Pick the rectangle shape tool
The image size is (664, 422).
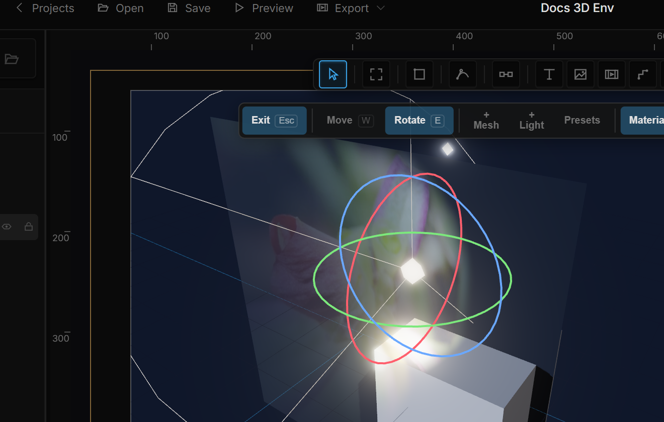coord(420,74)
